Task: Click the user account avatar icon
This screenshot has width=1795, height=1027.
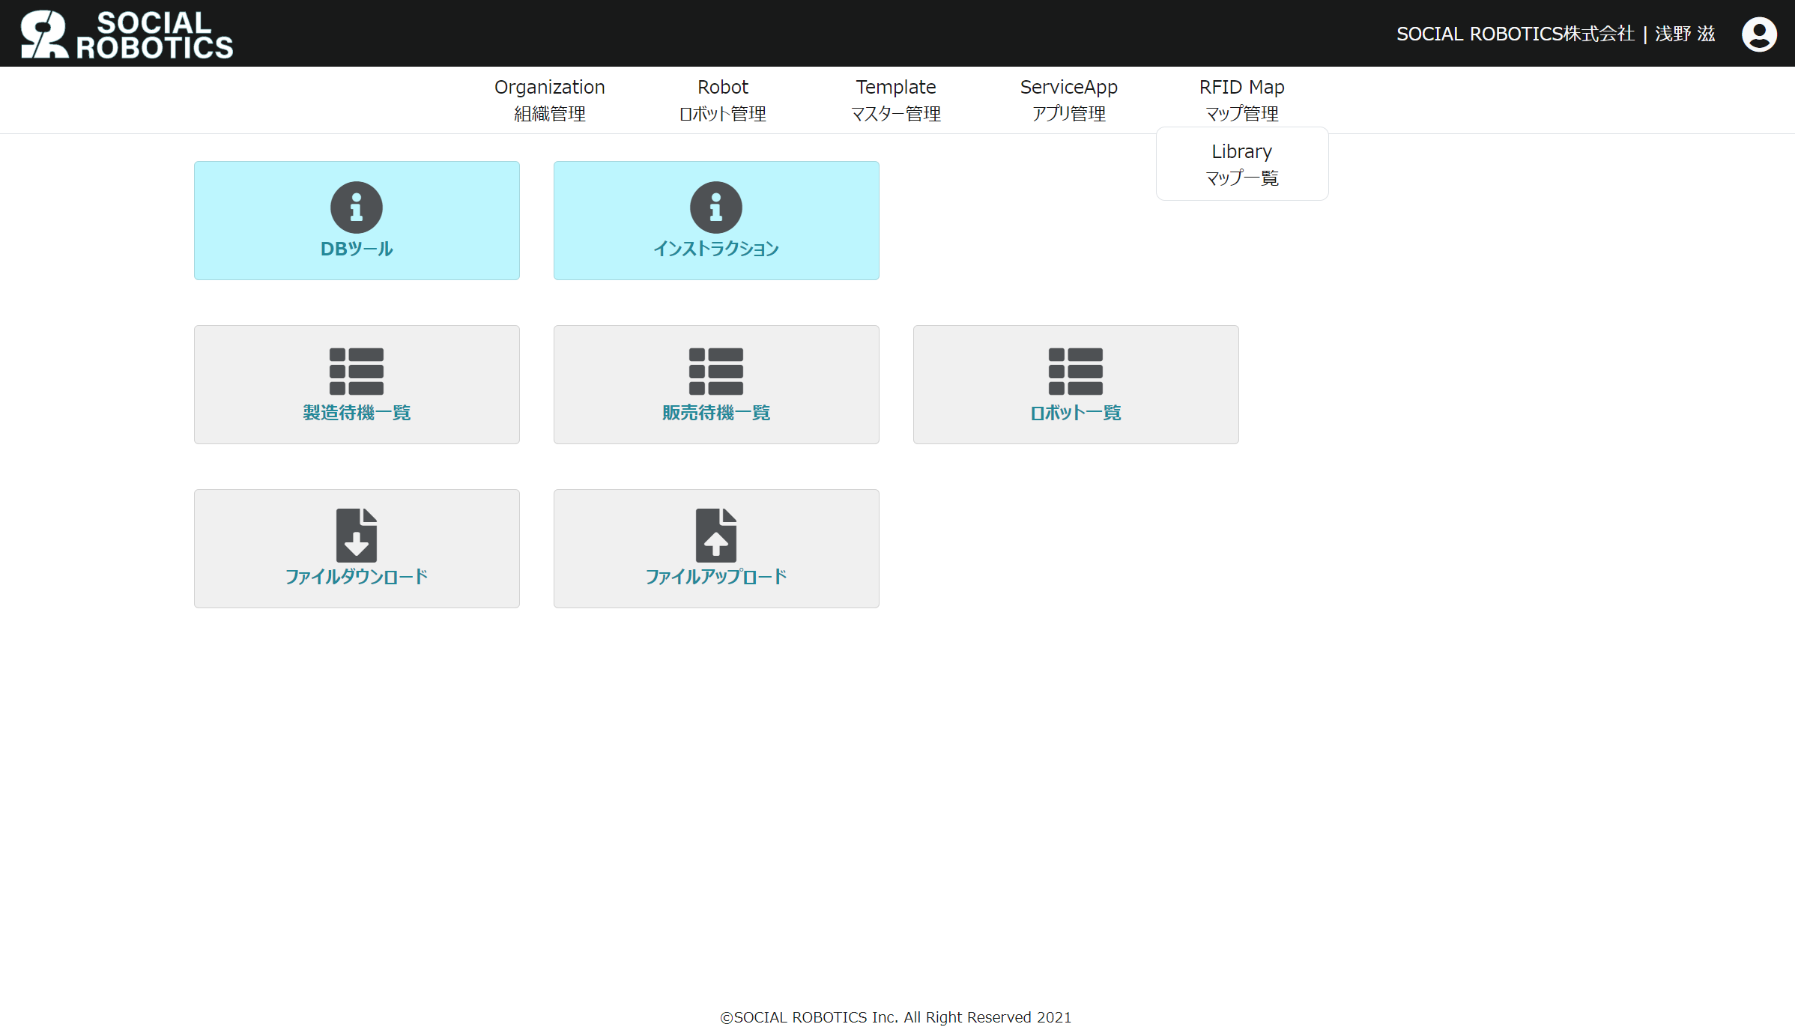Action: pyautogui.click(x=1759, y=34)
